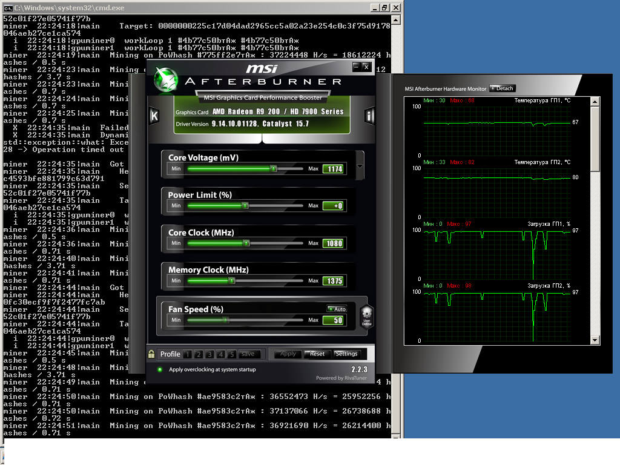Select profile slot 5
The image size is (620, 465).
[x=231, y=354]
